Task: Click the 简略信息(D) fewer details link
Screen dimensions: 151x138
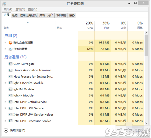Action: coord(17,130)
